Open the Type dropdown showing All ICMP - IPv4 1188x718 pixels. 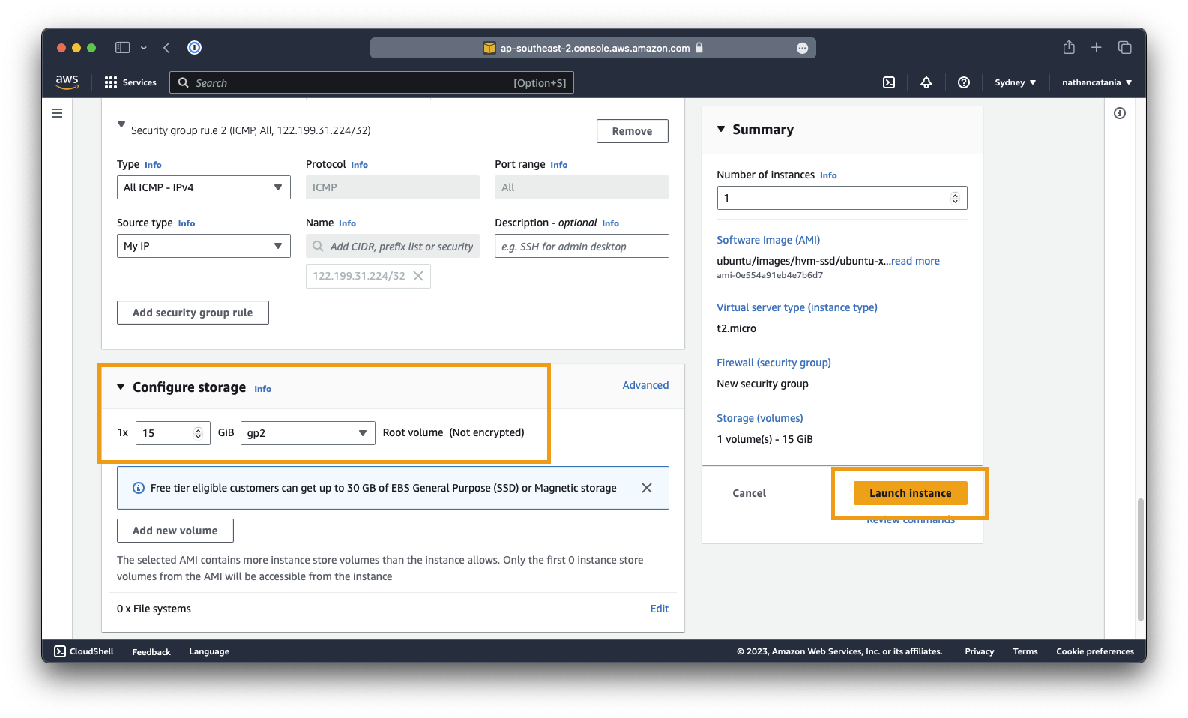coord(203,187)
